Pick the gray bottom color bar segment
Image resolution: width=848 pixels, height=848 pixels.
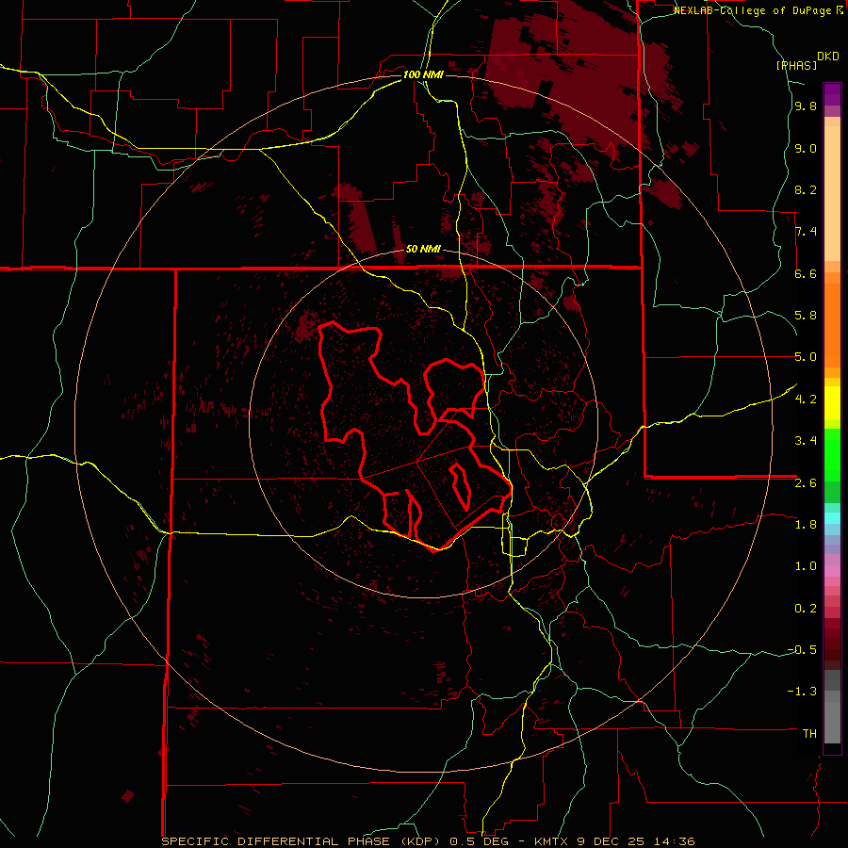coord(832,721)
